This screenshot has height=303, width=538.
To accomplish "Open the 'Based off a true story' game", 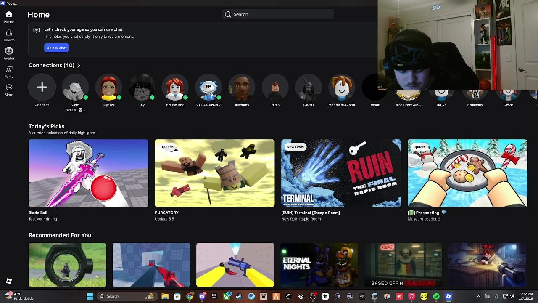I will coord(403,265).
